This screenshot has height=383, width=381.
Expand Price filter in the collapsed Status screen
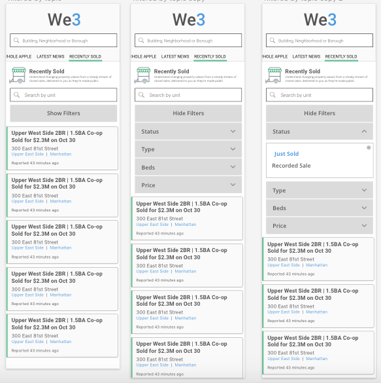(x=188, y=185)
